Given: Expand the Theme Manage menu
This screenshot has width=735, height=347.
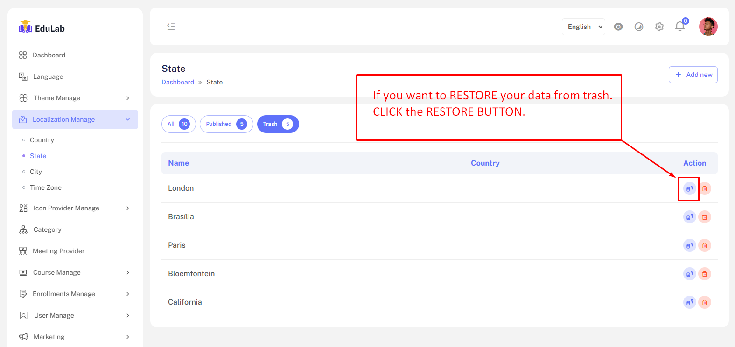Looking at the screenshot, I should (x=75, y=98).
